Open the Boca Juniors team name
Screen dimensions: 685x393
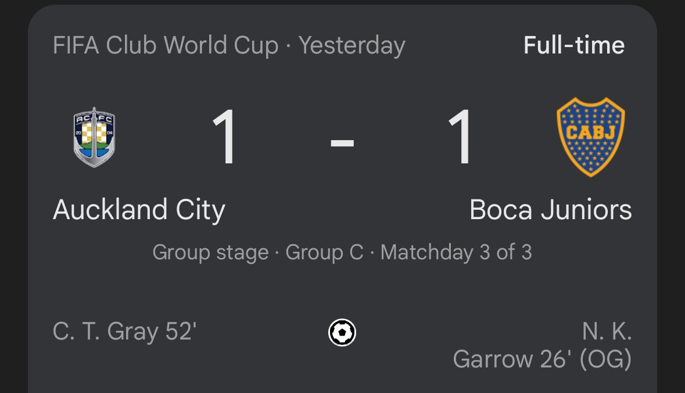click(550, 210)
